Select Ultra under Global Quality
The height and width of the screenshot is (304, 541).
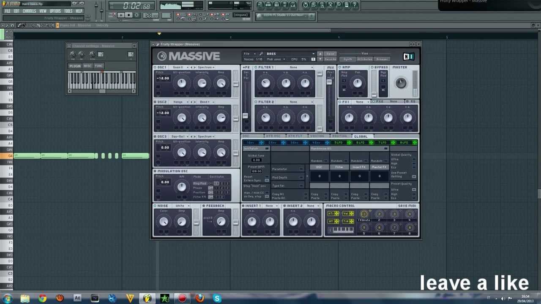click(x=414, y=159)
